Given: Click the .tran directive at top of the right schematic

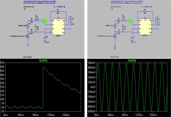Looking at the screenshot, I should pyautogui.click(x=116, y=7).
